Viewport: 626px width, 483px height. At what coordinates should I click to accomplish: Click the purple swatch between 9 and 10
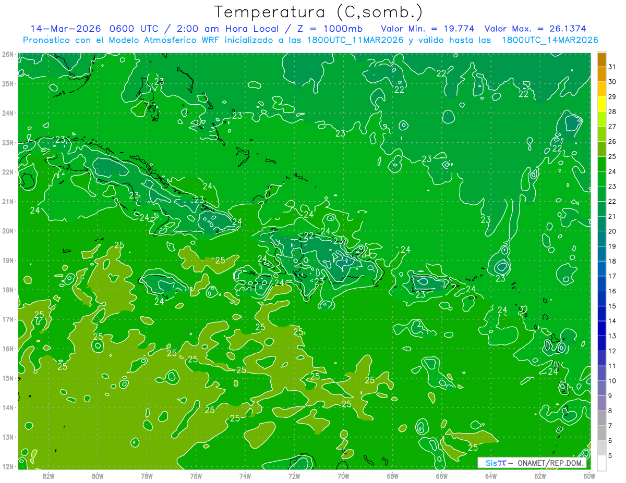(602, 389)
